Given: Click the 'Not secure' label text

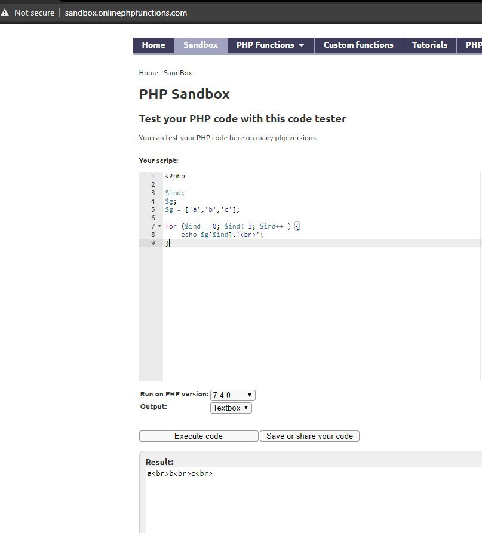Looking at the screenshot, I should [x=35, y=13].
